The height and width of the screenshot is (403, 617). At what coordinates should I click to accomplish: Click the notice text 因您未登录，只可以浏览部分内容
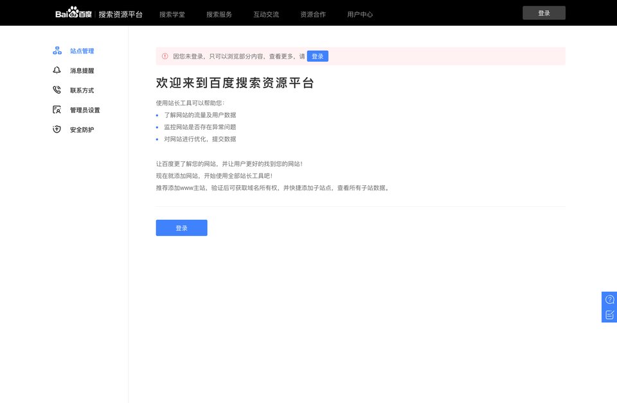(x=239, y=57)
